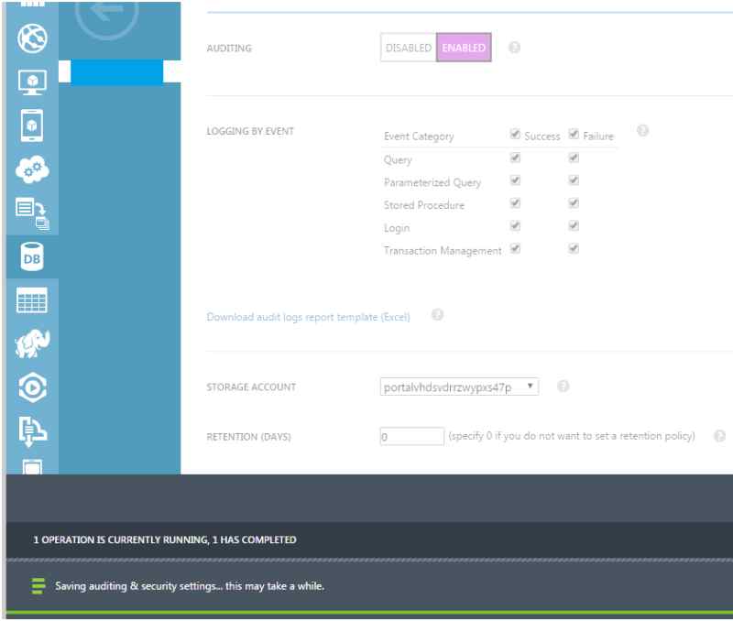Show help for Storage Account

(x=563, y=386)
